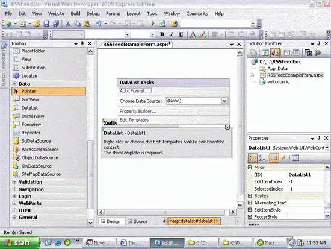Switch to RSSF taskbar window button
331x249 pixels.
(167, 242)
